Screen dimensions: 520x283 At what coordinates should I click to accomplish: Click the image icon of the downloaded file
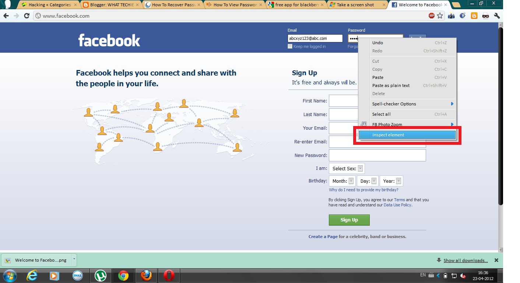8,260
